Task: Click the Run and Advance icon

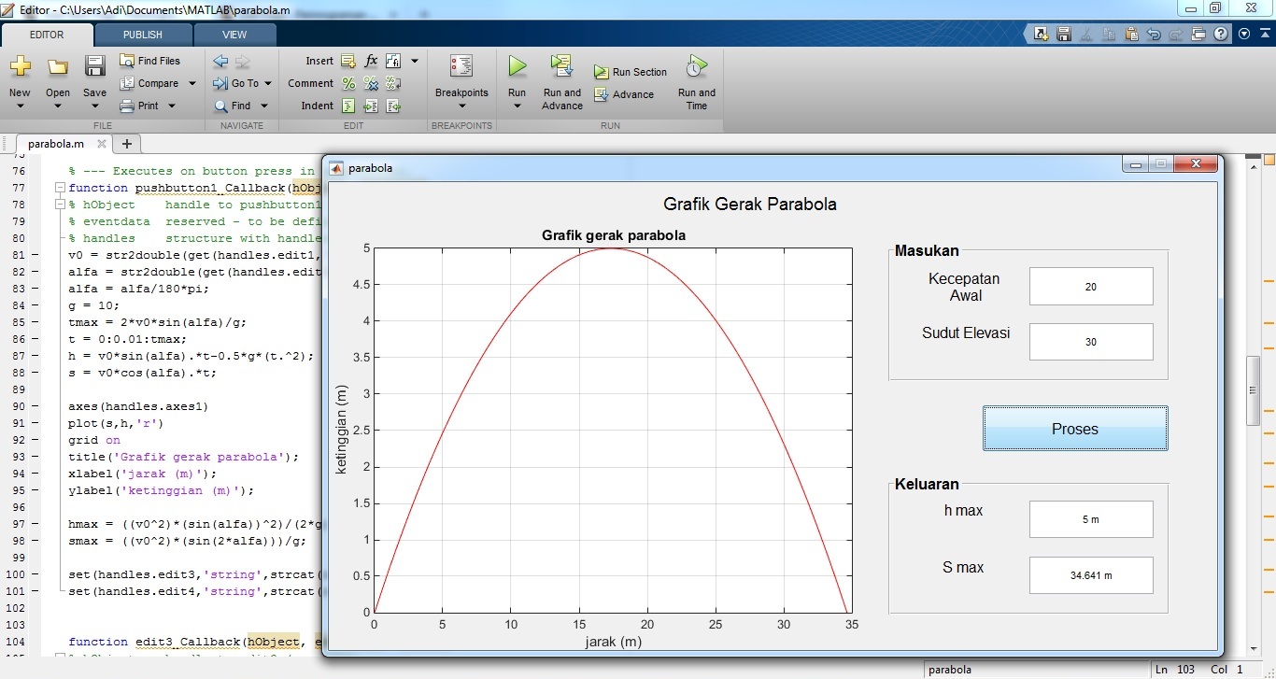Action: [x=561, y=66]
